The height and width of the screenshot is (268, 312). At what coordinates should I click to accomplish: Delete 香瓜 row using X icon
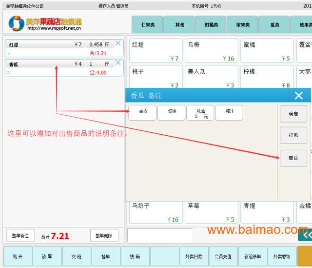point(117,62)
